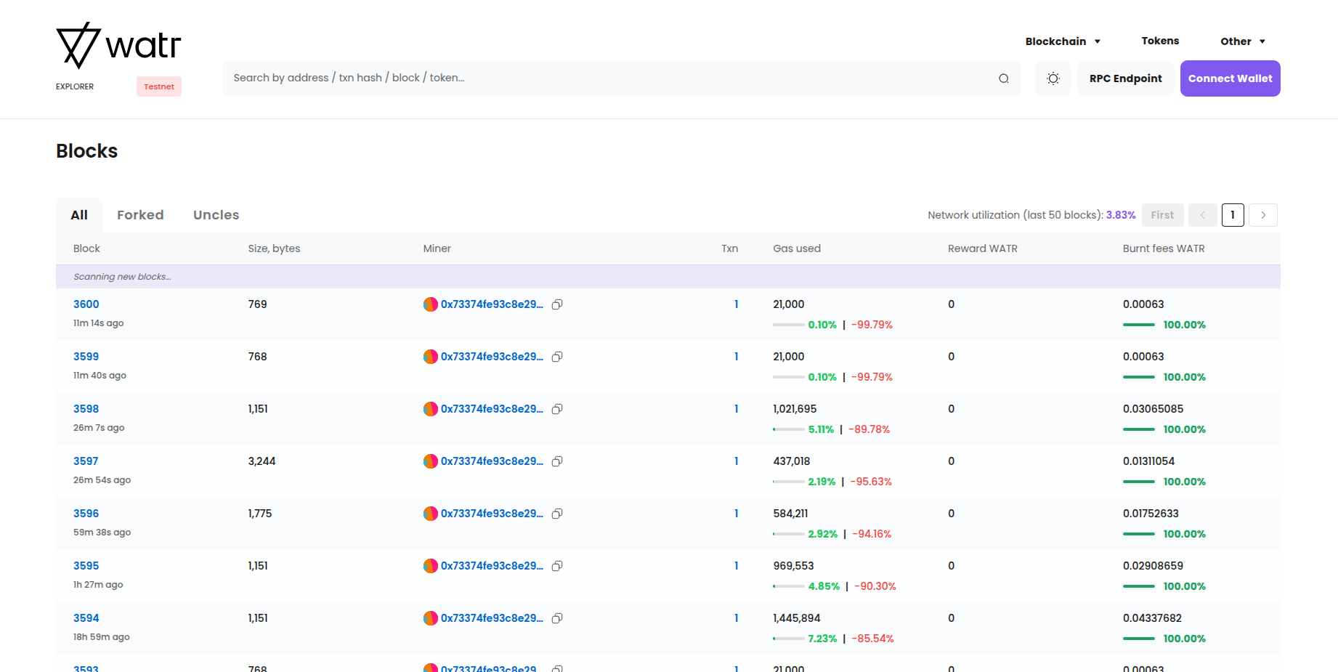This screenshot has width=1338, height=672.
Task: Expand the Other dropdown menu
Action: [x=1242, y=41]
